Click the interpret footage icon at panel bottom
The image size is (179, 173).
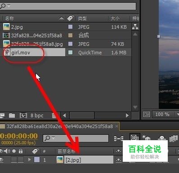[2, 115]
